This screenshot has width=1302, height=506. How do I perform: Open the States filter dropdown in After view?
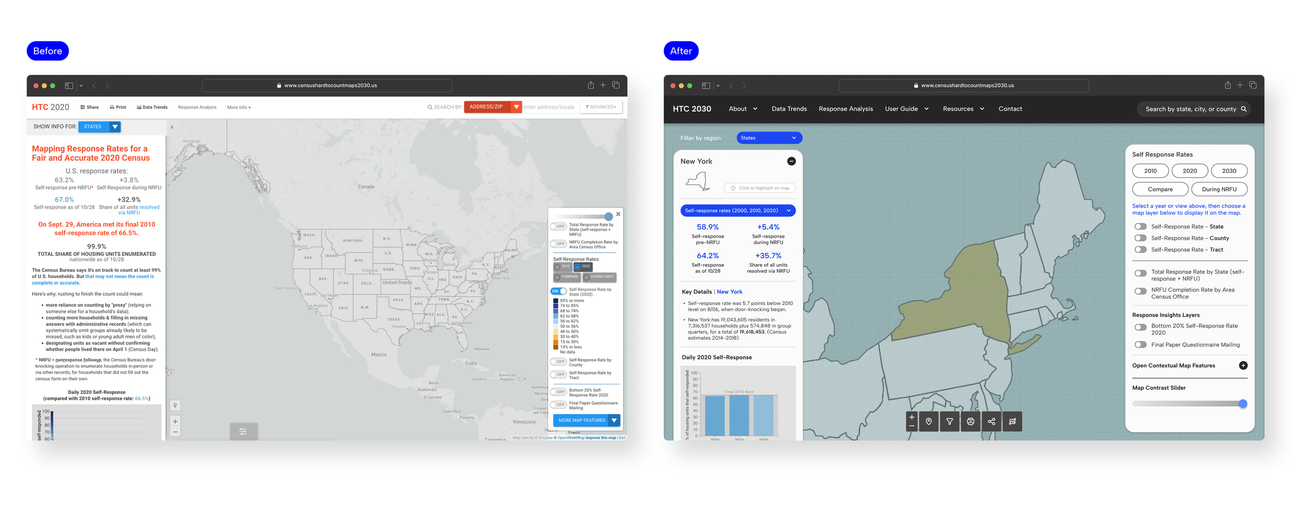[x=769, y=138]
